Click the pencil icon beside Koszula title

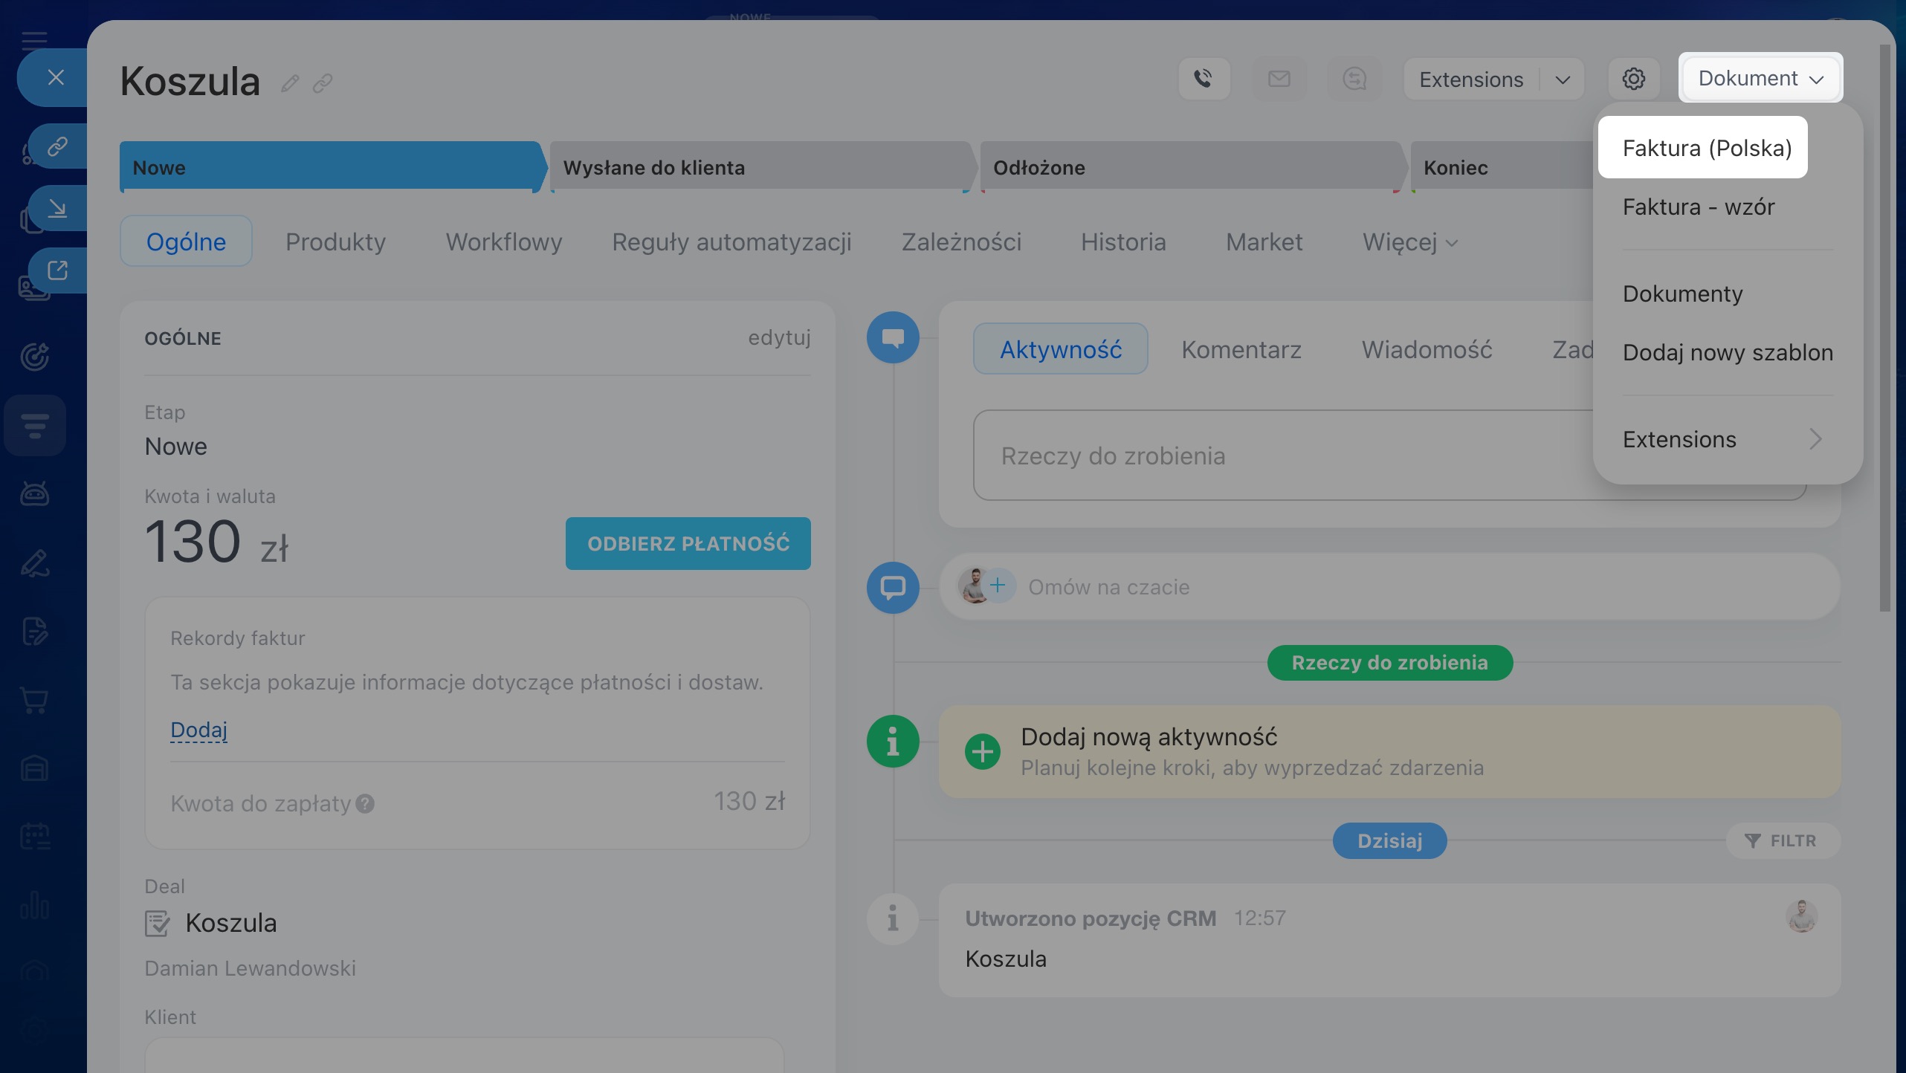pyautogui.click(x=290, y=83)
